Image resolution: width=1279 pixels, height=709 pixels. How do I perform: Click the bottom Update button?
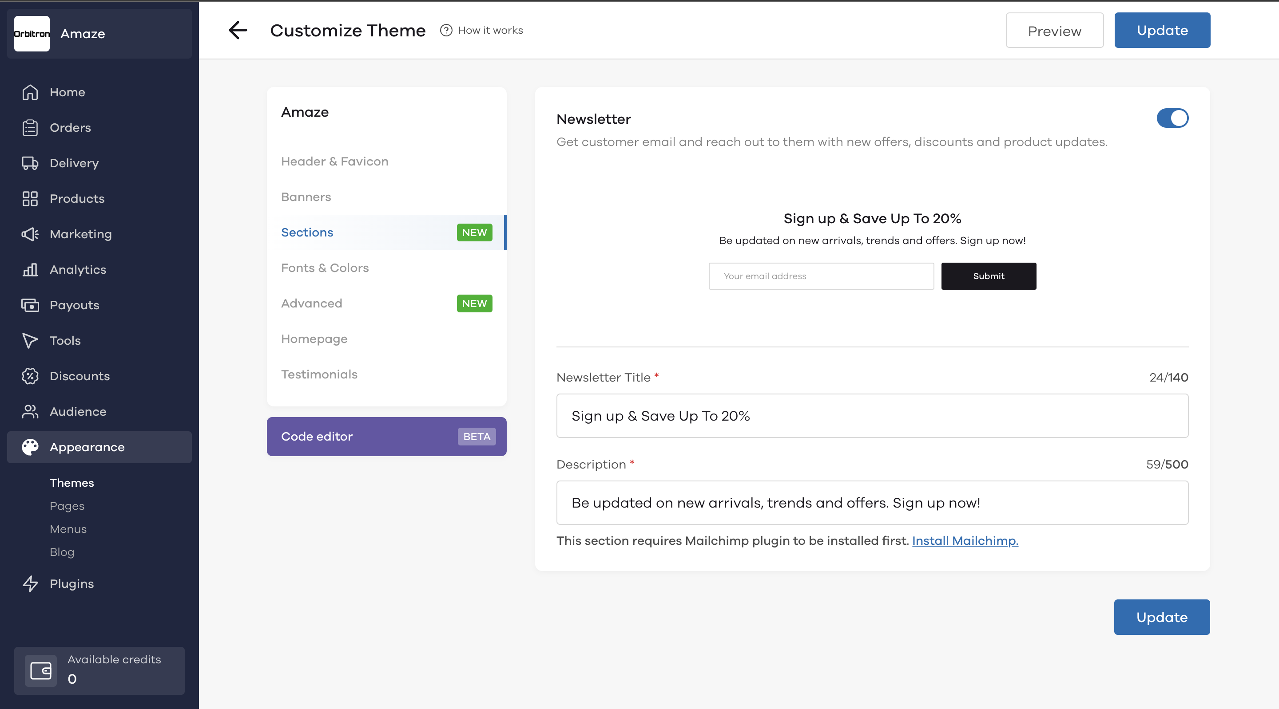tap(1161, 617)
